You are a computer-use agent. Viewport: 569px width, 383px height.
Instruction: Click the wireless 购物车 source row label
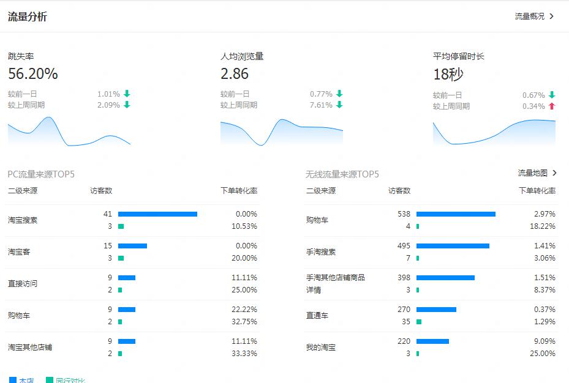(x=317, y=220)
